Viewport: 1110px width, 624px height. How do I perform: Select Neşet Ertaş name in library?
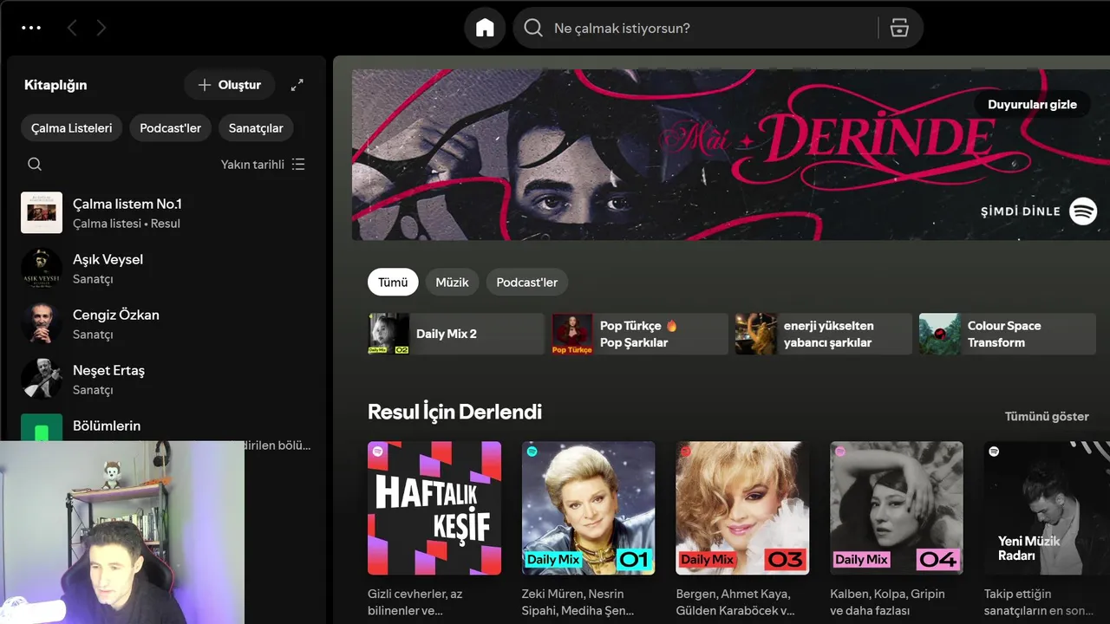pos(109,371)
